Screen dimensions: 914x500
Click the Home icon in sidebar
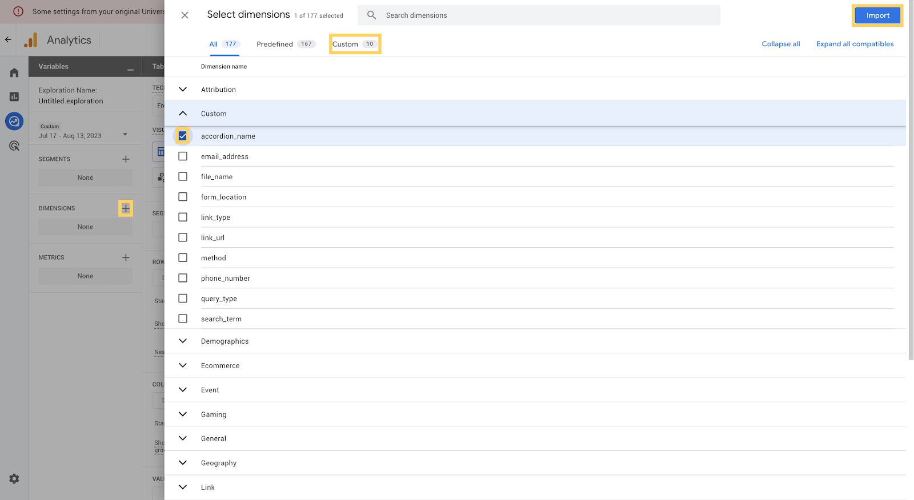tap(14, 72)
